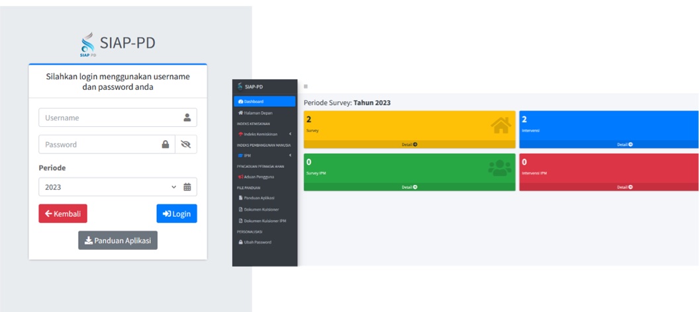Expand the IPM sidebar menu
Image resolution: width=699 pixels, height=312 pixels.
click(264, 155)
